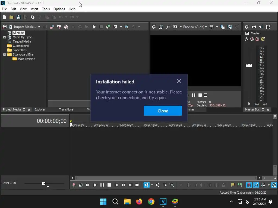Click timeline Play From Start button

[x=88, y=185]
